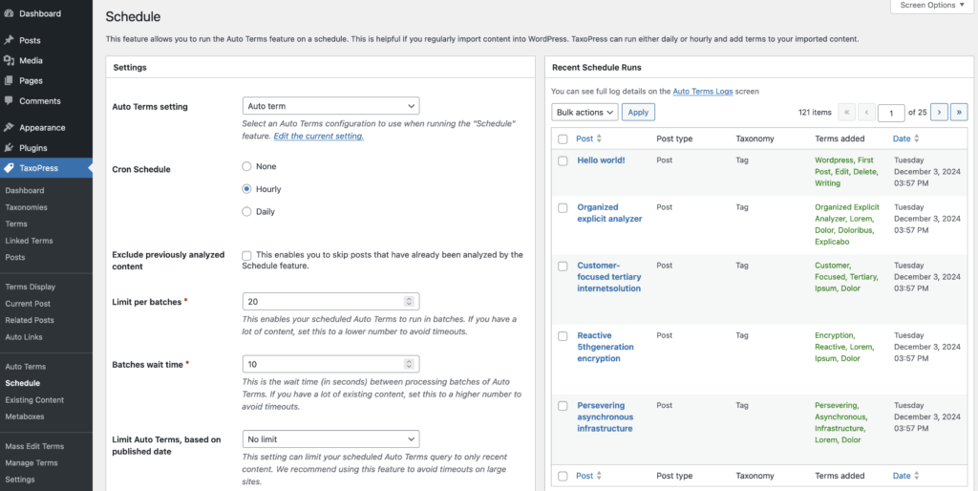Click the Dashboard gauge icon in sidebar

point(9,13)
